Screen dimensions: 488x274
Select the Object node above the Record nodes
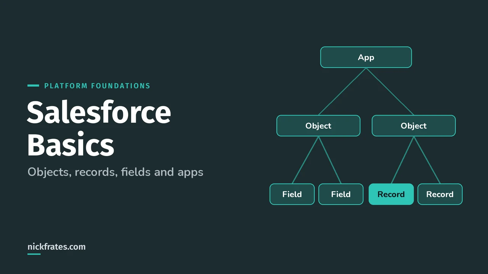[x=414, y=126]
